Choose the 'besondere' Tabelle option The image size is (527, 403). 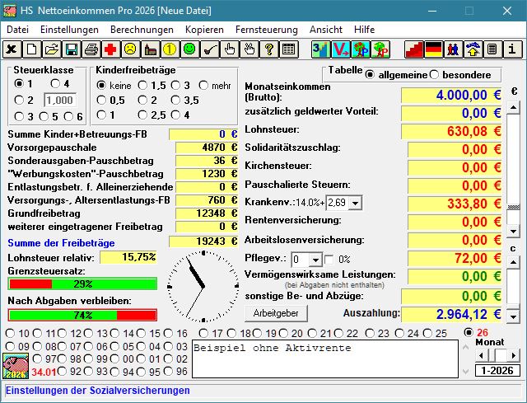pyautogui.click(x=435, y=75)
